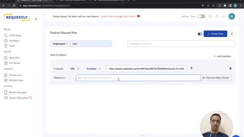Open the browser side panel icon
The image size is (244, 137).
coord(230,6)
